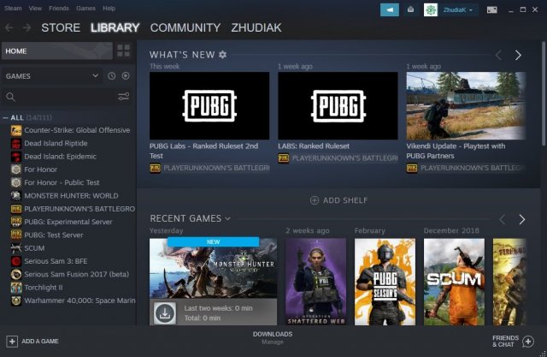Advance Recent Games shelf right arrow

tap(522, 219)
